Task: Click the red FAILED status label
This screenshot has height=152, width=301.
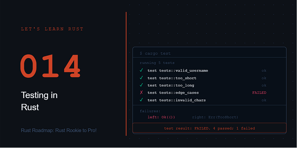Action: coord(259,92)
